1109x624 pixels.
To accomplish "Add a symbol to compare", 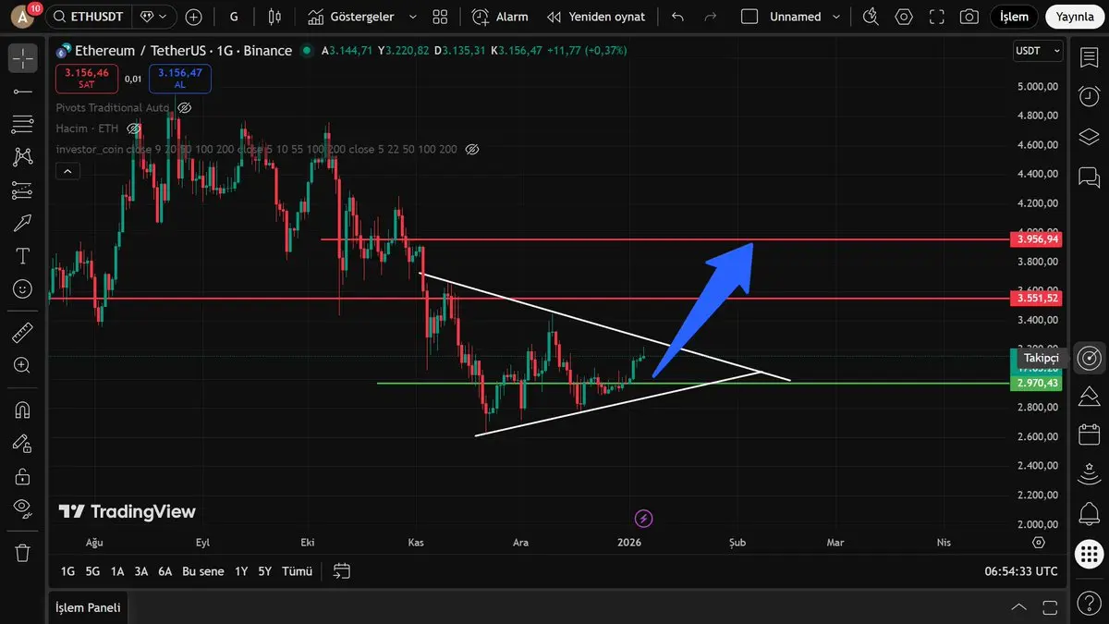I will click(194, 17).
